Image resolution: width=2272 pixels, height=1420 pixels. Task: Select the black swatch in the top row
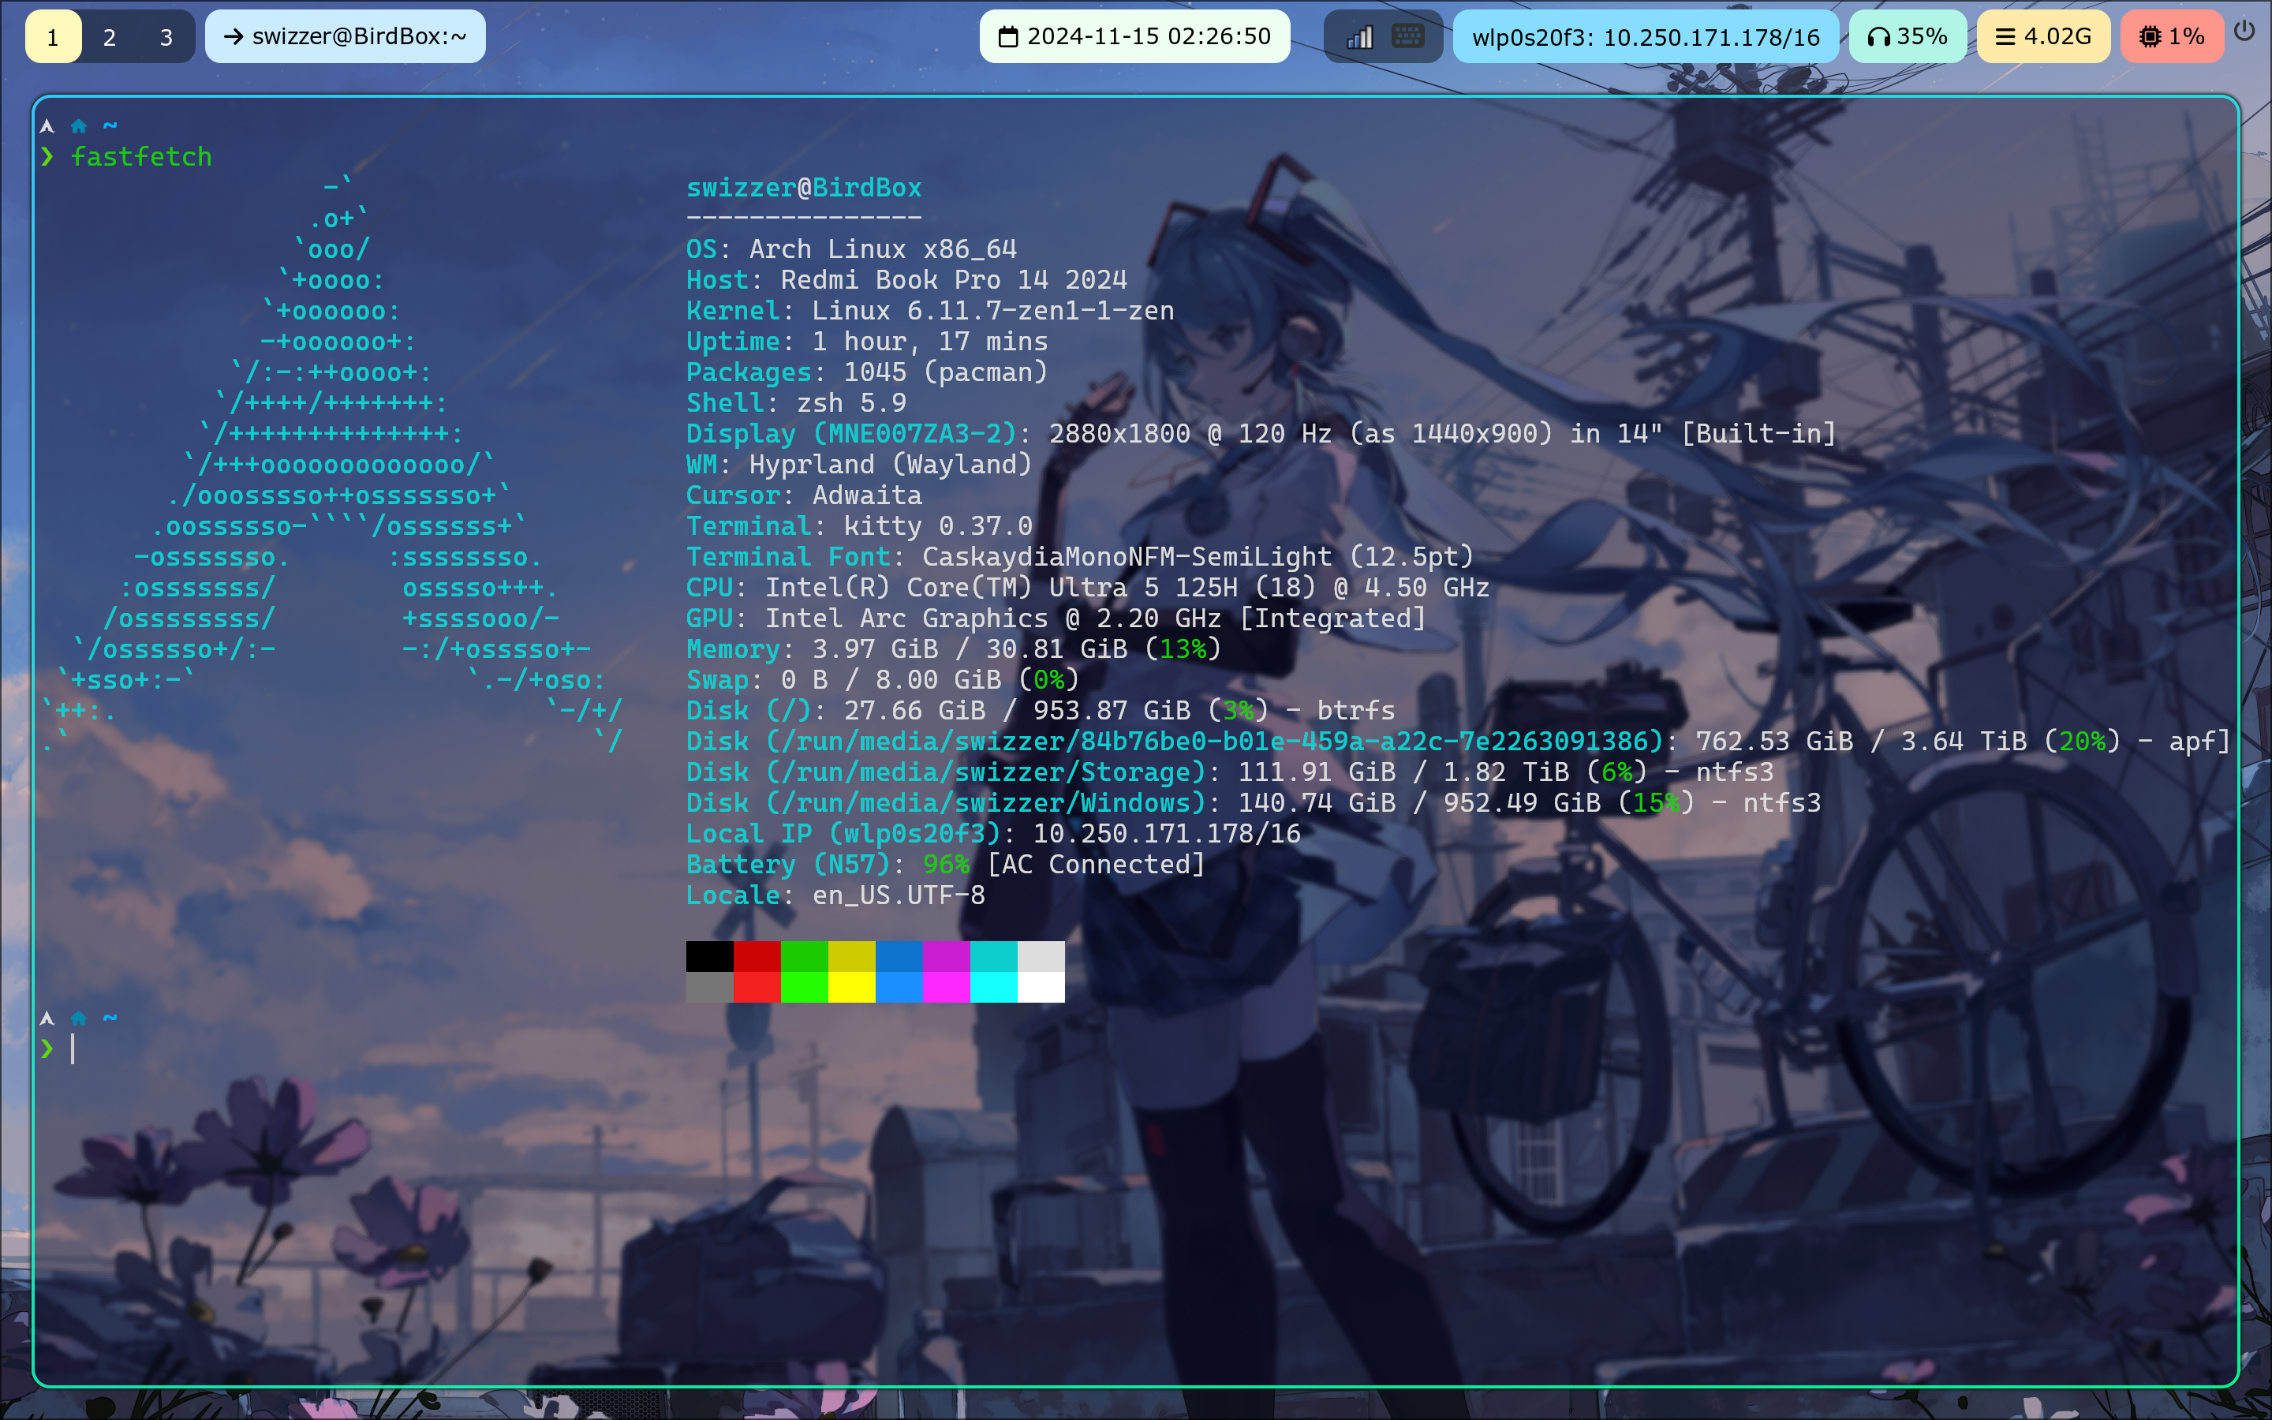tap(710, 956)
